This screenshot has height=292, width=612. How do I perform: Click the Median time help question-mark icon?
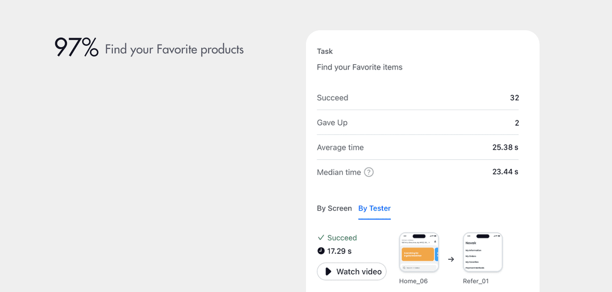coord(369,172)
